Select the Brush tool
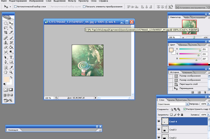Viewport: 210px width, 139px height. click(11, 38)
